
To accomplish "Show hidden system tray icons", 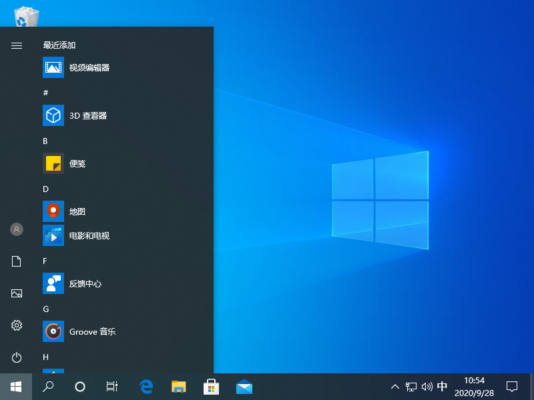I will (x=394, y=386).
